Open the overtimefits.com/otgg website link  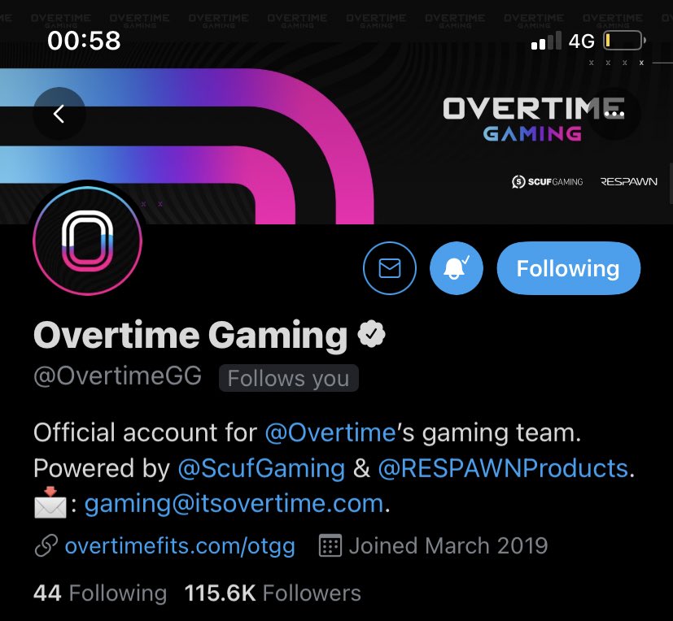pos(180,546)
